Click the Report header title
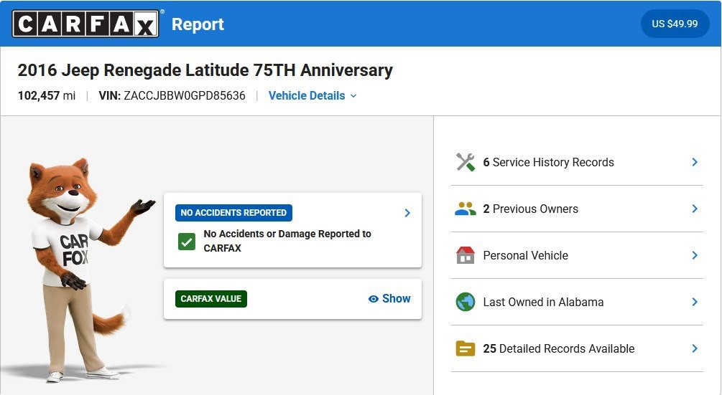The image size is (722, 395). [x=198, y=24]
